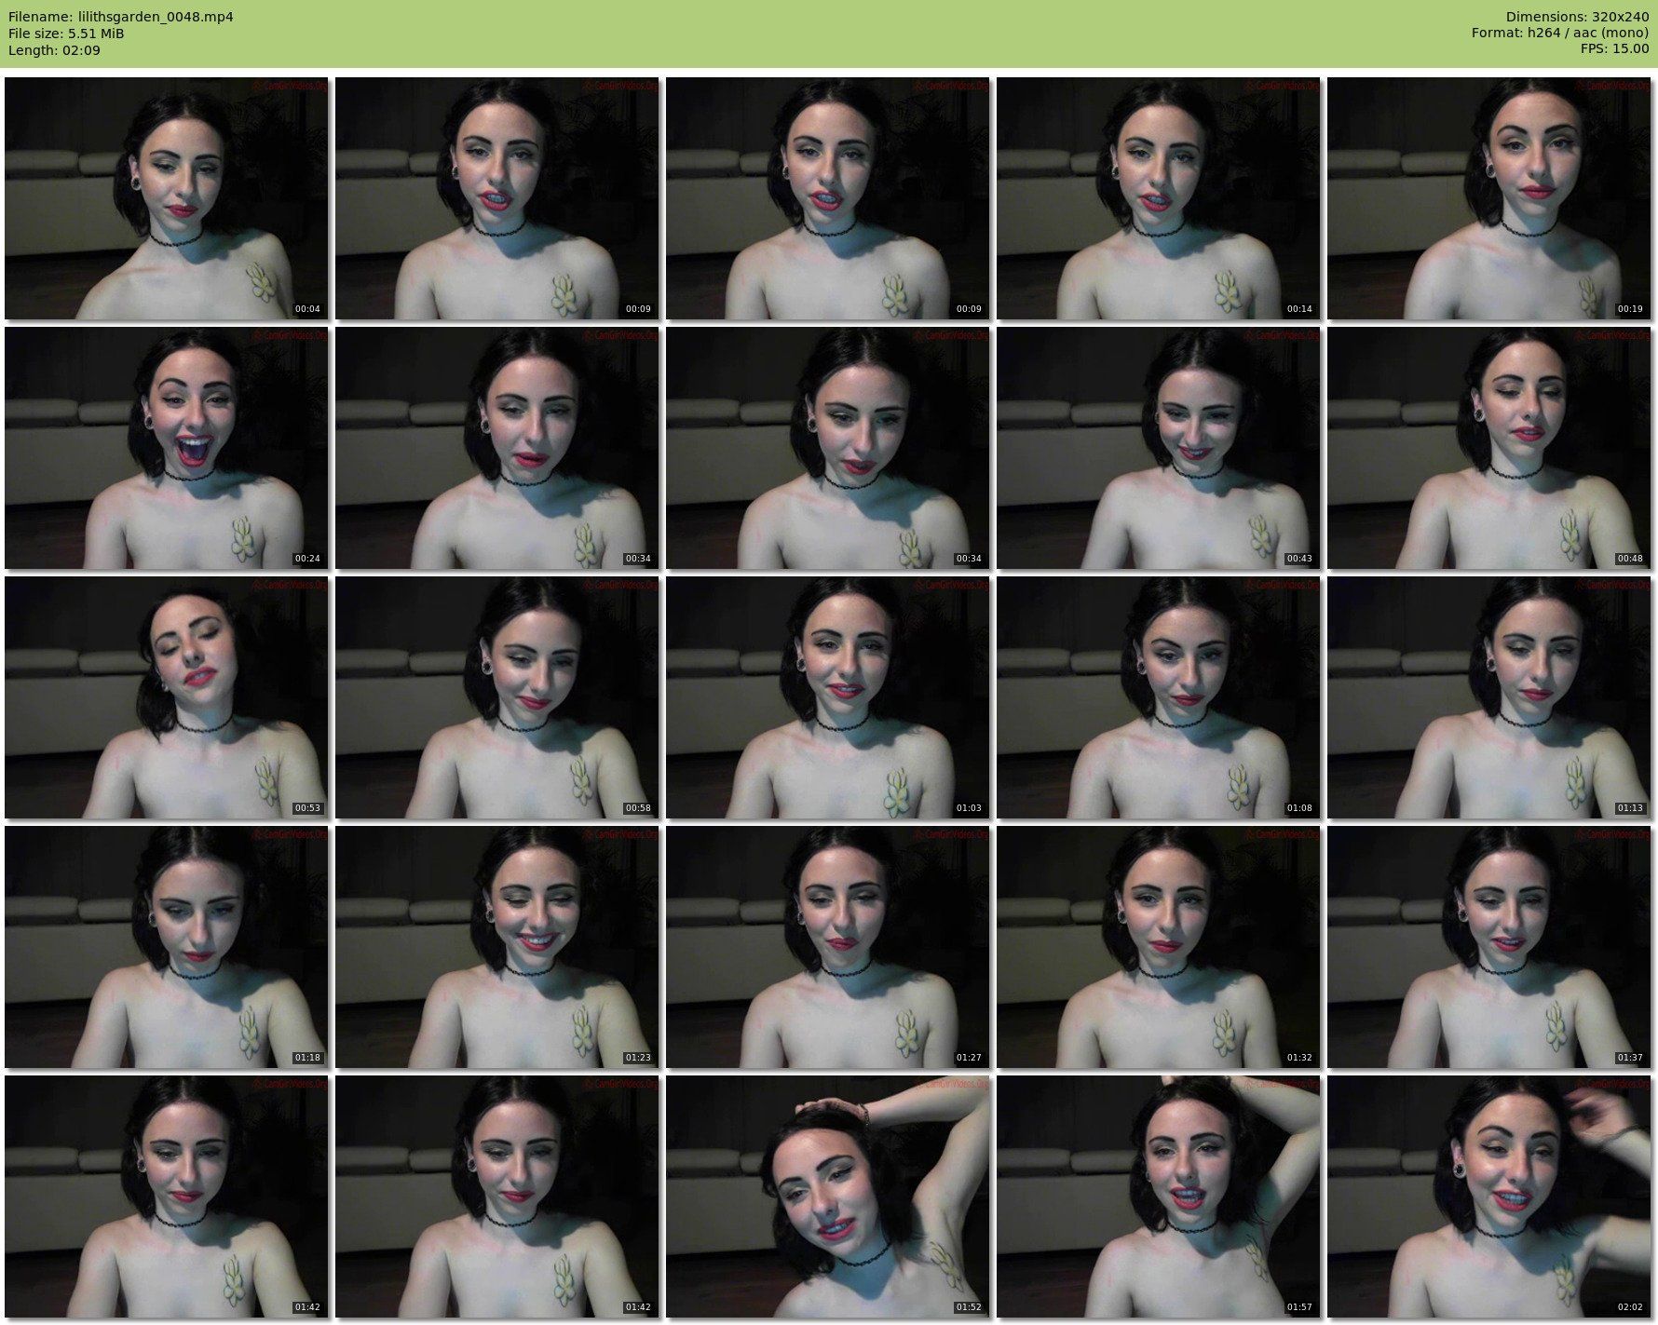The width and height of the screenshot is (1658, 1325).
Task: Open the frame stamped 00:48
Action: pos(1489,448)
